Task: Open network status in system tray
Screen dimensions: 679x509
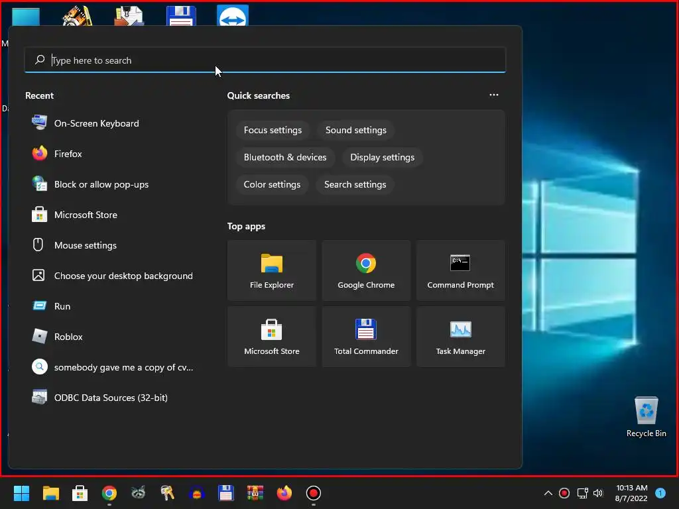Action: [582, 493]
